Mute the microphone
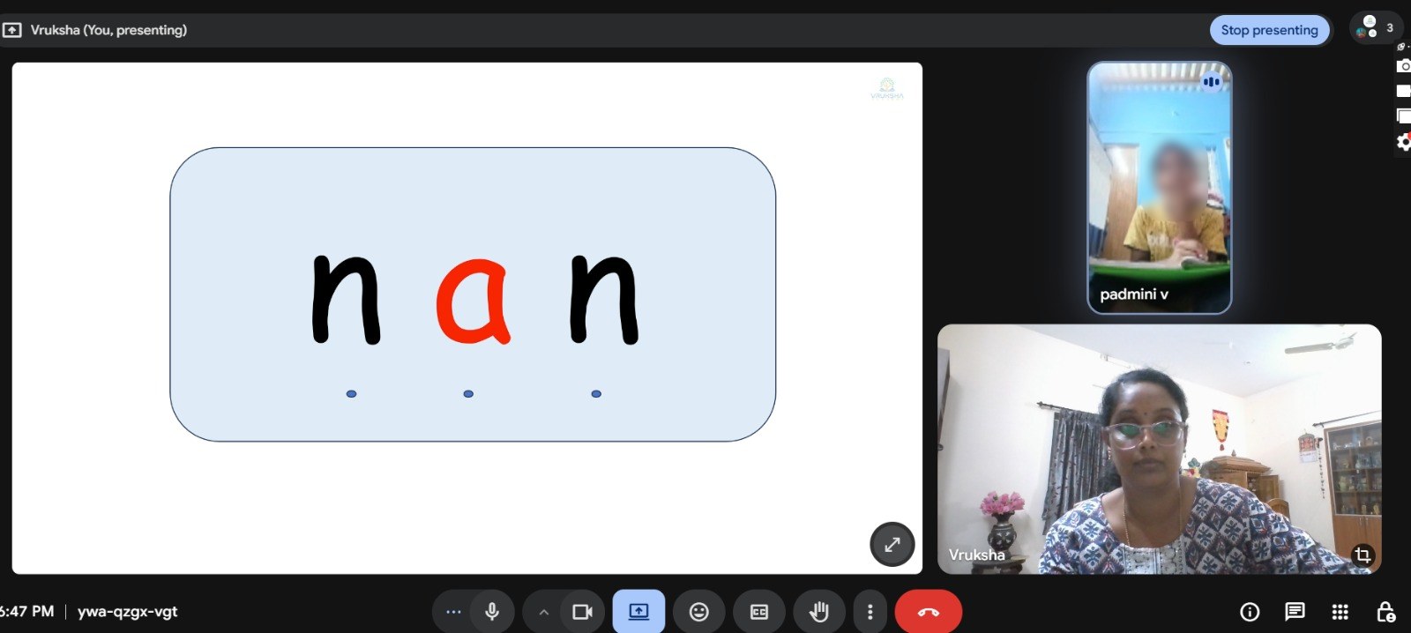The height and width of the screenshot is (633, 1411). pyautogui.click(x=492, y=611)
